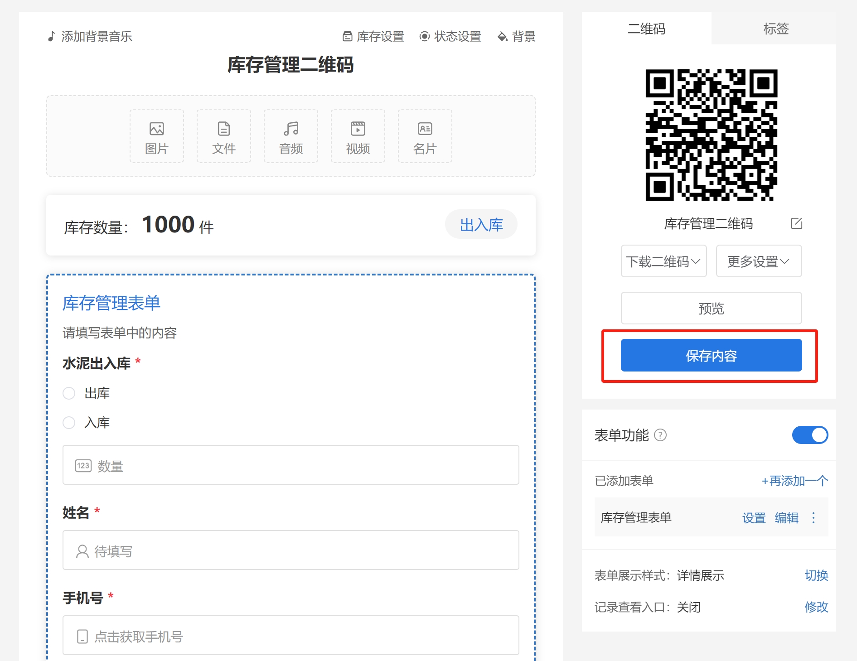Open 状态设置 status settings
Viewport: 857px width, 661px height.
(x=450, y=36)
